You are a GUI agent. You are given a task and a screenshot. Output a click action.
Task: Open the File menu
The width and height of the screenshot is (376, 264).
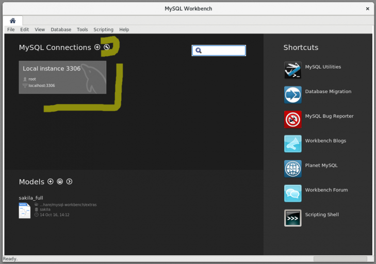coord(11,29)
